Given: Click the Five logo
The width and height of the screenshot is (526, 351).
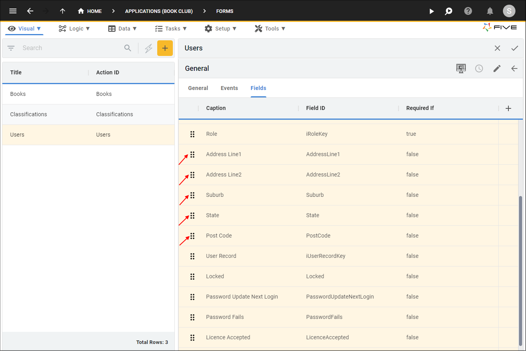Looking at the screenshot, I should (x=500, y=27).
